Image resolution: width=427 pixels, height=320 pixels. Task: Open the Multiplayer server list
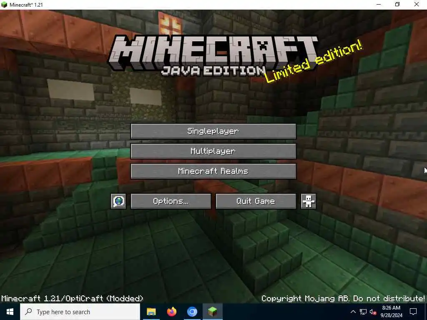(213, 151)
